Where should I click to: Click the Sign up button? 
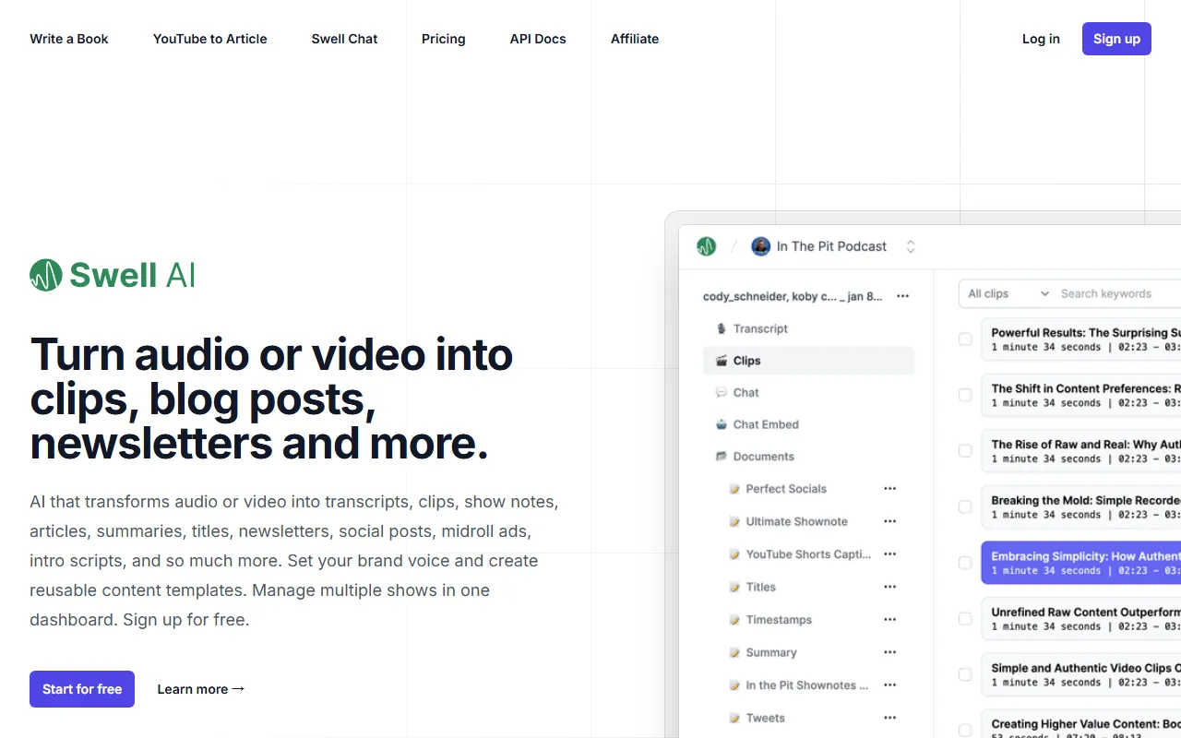point(1115,39)
